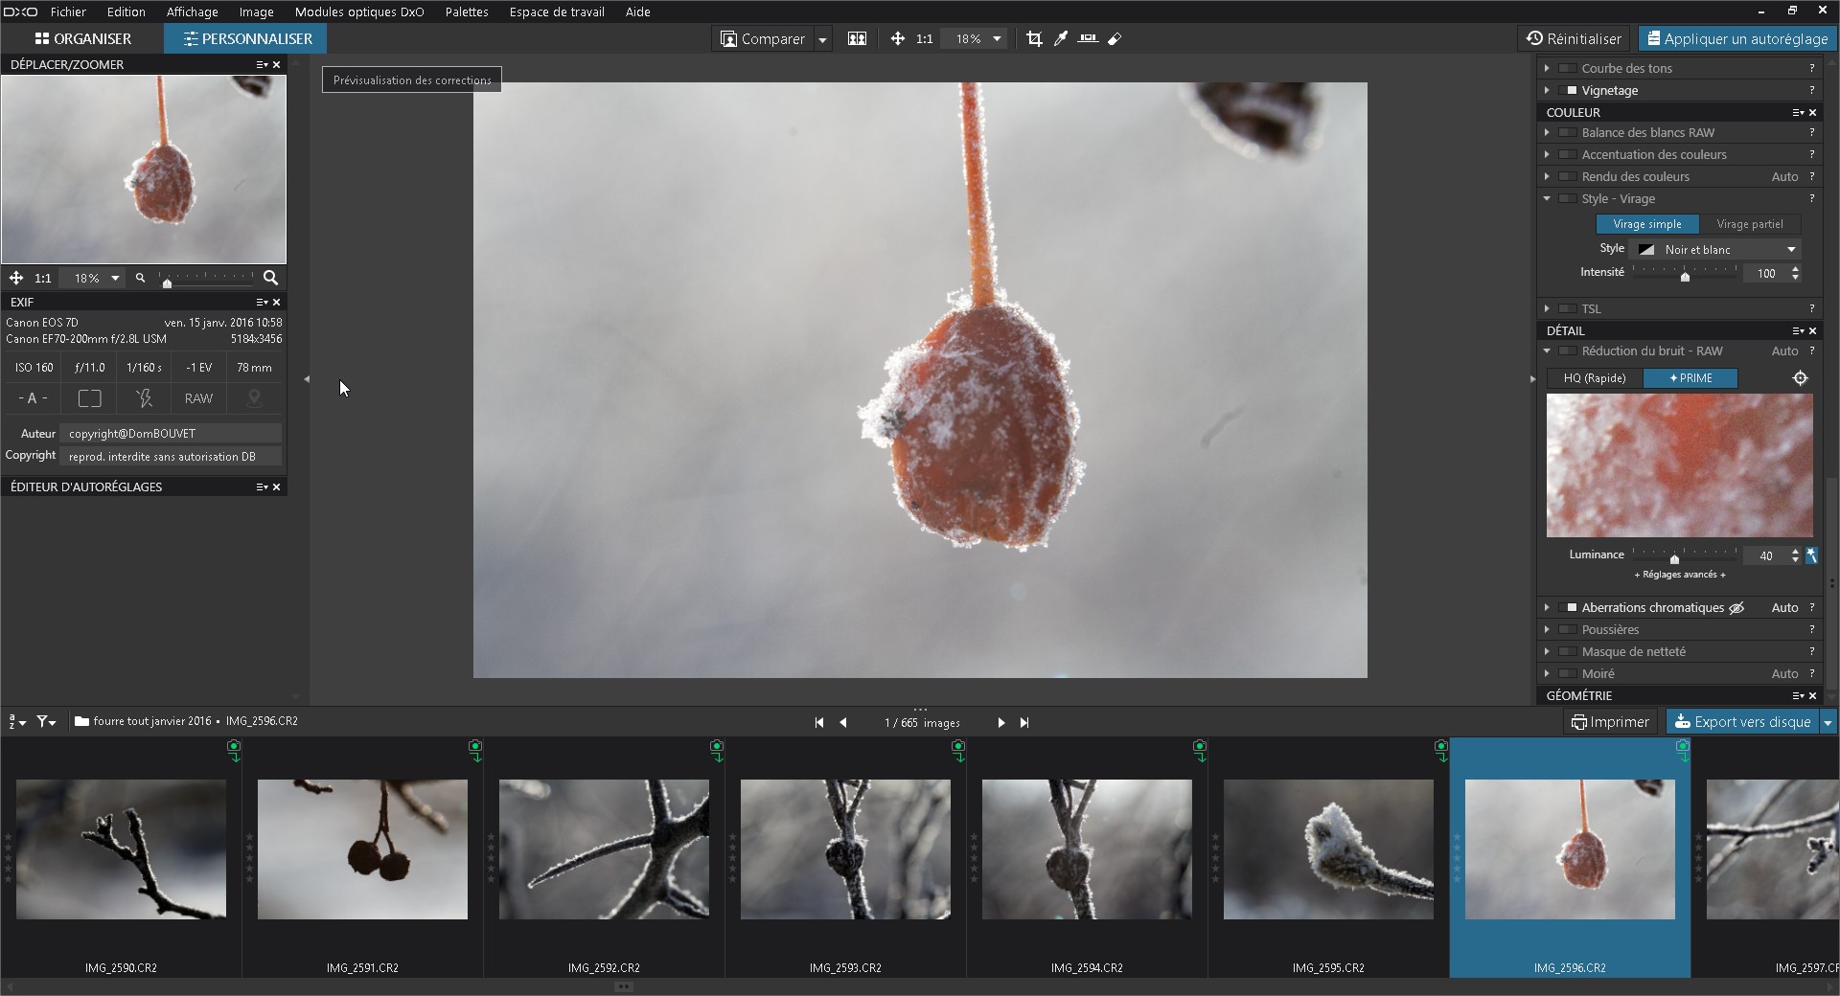This screenshot has width=1840, height=996.
Task: Enable the Masque de netteté toggle
Action: pyautogui.click(x=1569, y=652)
